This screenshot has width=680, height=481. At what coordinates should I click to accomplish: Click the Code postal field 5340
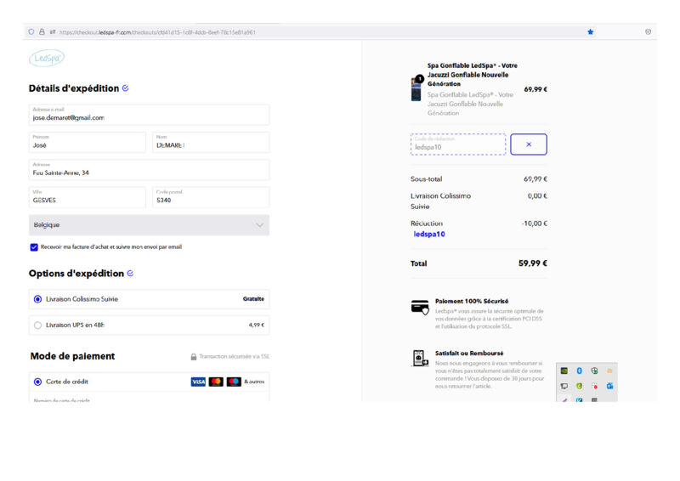coord(211,197)
